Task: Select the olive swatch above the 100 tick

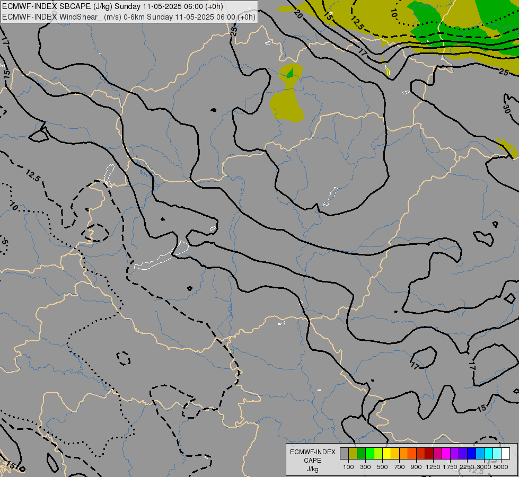Action: tap(353, 454)
